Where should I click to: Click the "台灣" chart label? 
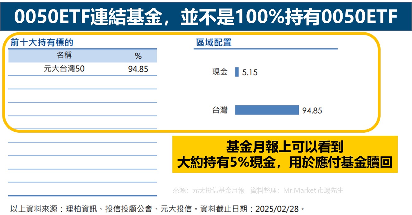tap(220, 110)
